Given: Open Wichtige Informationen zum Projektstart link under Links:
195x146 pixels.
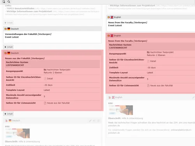Looking at the screenshot, I should 29,11.
